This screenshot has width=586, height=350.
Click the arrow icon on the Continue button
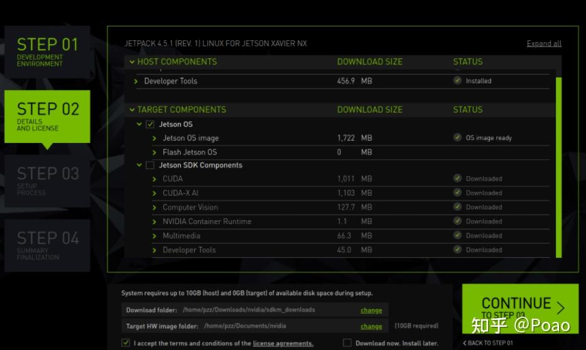click(x=560, y=307)
